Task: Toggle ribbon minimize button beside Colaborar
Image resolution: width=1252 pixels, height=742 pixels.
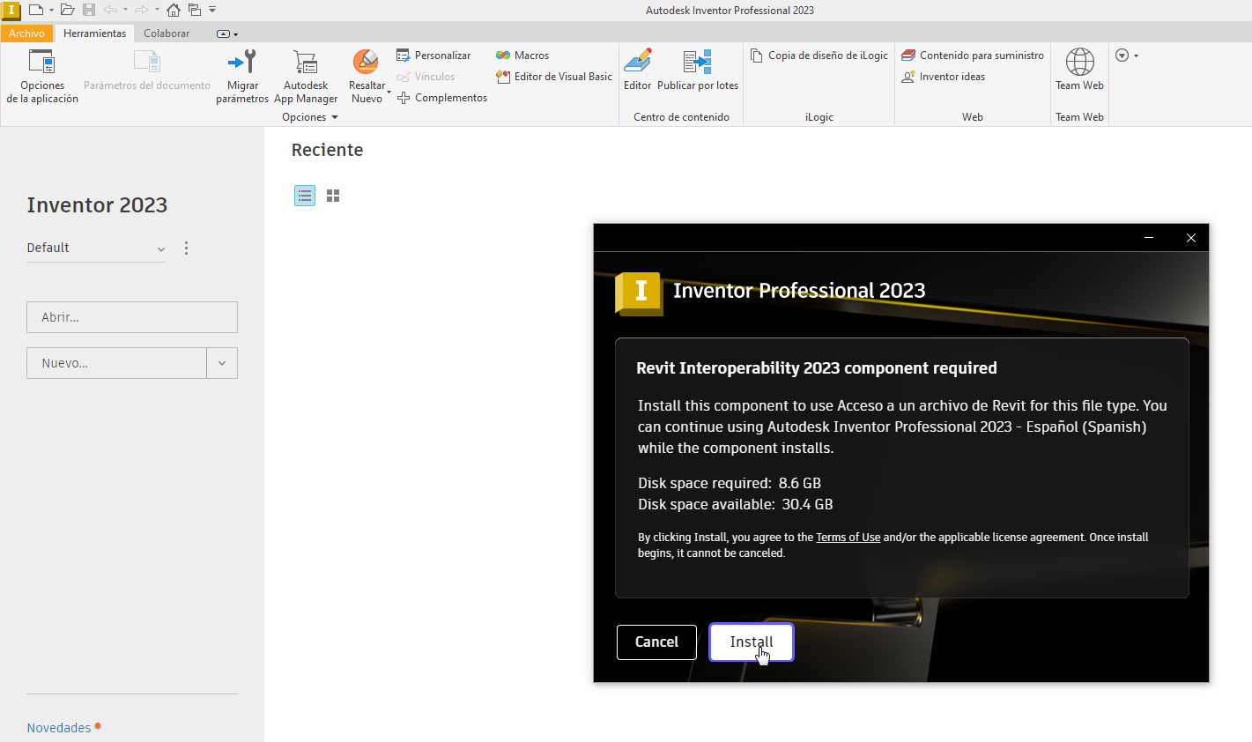Action: tap(223, 33)
